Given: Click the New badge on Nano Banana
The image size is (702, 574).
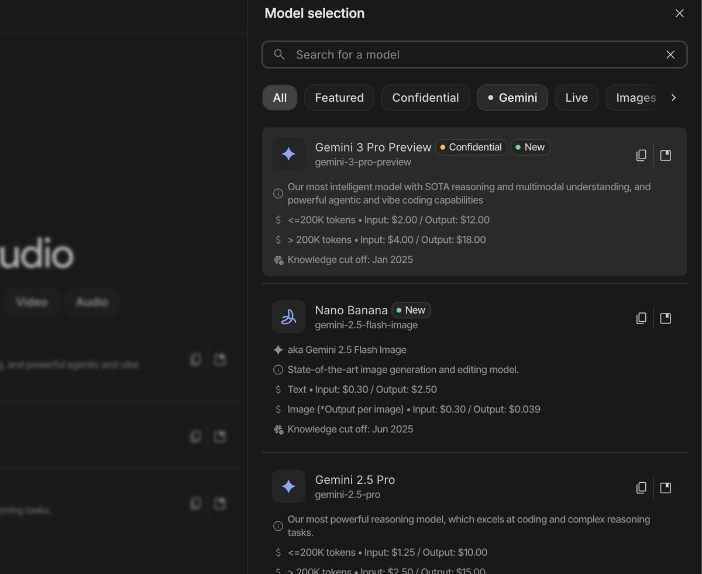Looking at the screenshot, I should (411, 310).
